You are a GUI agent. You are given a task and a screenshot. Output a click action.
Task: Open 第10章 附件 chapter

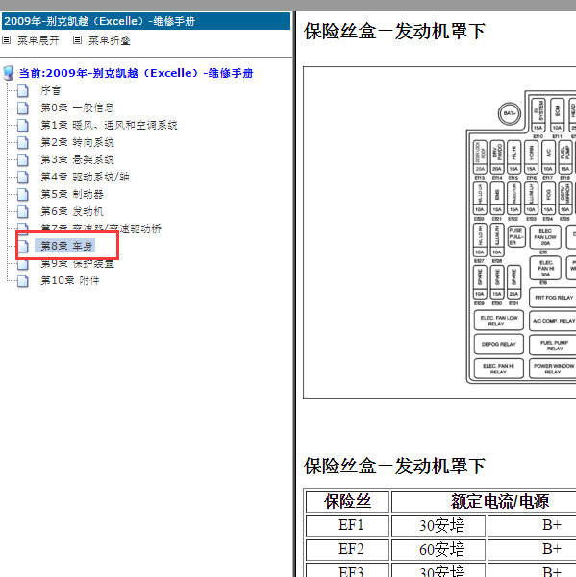(x=69, y=280)
